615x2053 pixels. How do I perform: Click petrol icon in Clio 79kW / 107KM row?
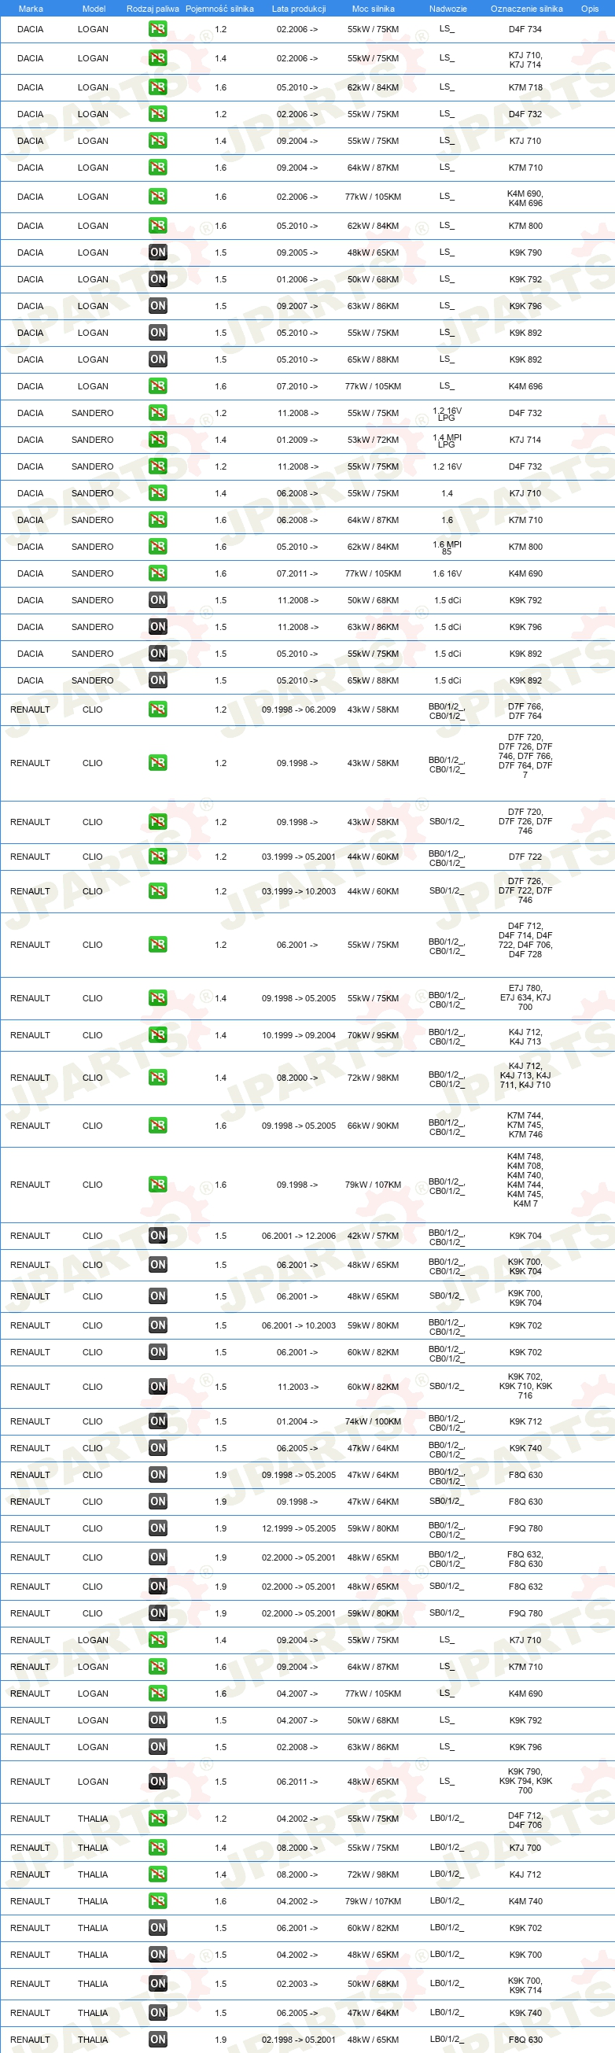click(x=158, y=1185)
